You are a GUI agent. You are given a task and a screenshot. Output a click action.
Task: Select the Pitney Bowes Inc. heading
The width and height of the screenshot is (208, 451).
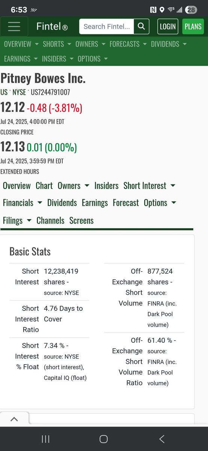click(43, 78)
